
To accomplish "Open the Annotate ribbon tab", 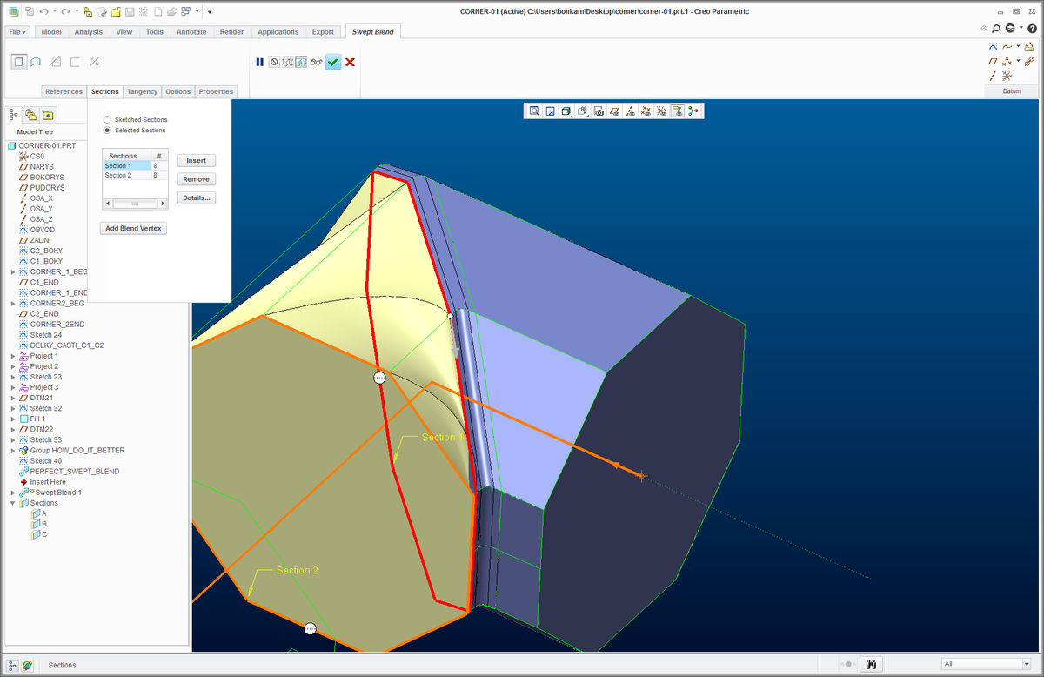I will [191, 32].
